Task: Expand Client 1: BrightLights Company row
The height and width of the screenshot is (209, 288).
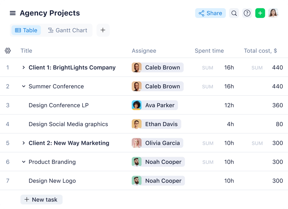Action: pos(24,67)
